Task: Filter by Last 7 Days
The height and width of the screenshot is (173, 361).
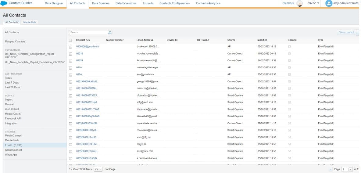Action: pos(12,83)
